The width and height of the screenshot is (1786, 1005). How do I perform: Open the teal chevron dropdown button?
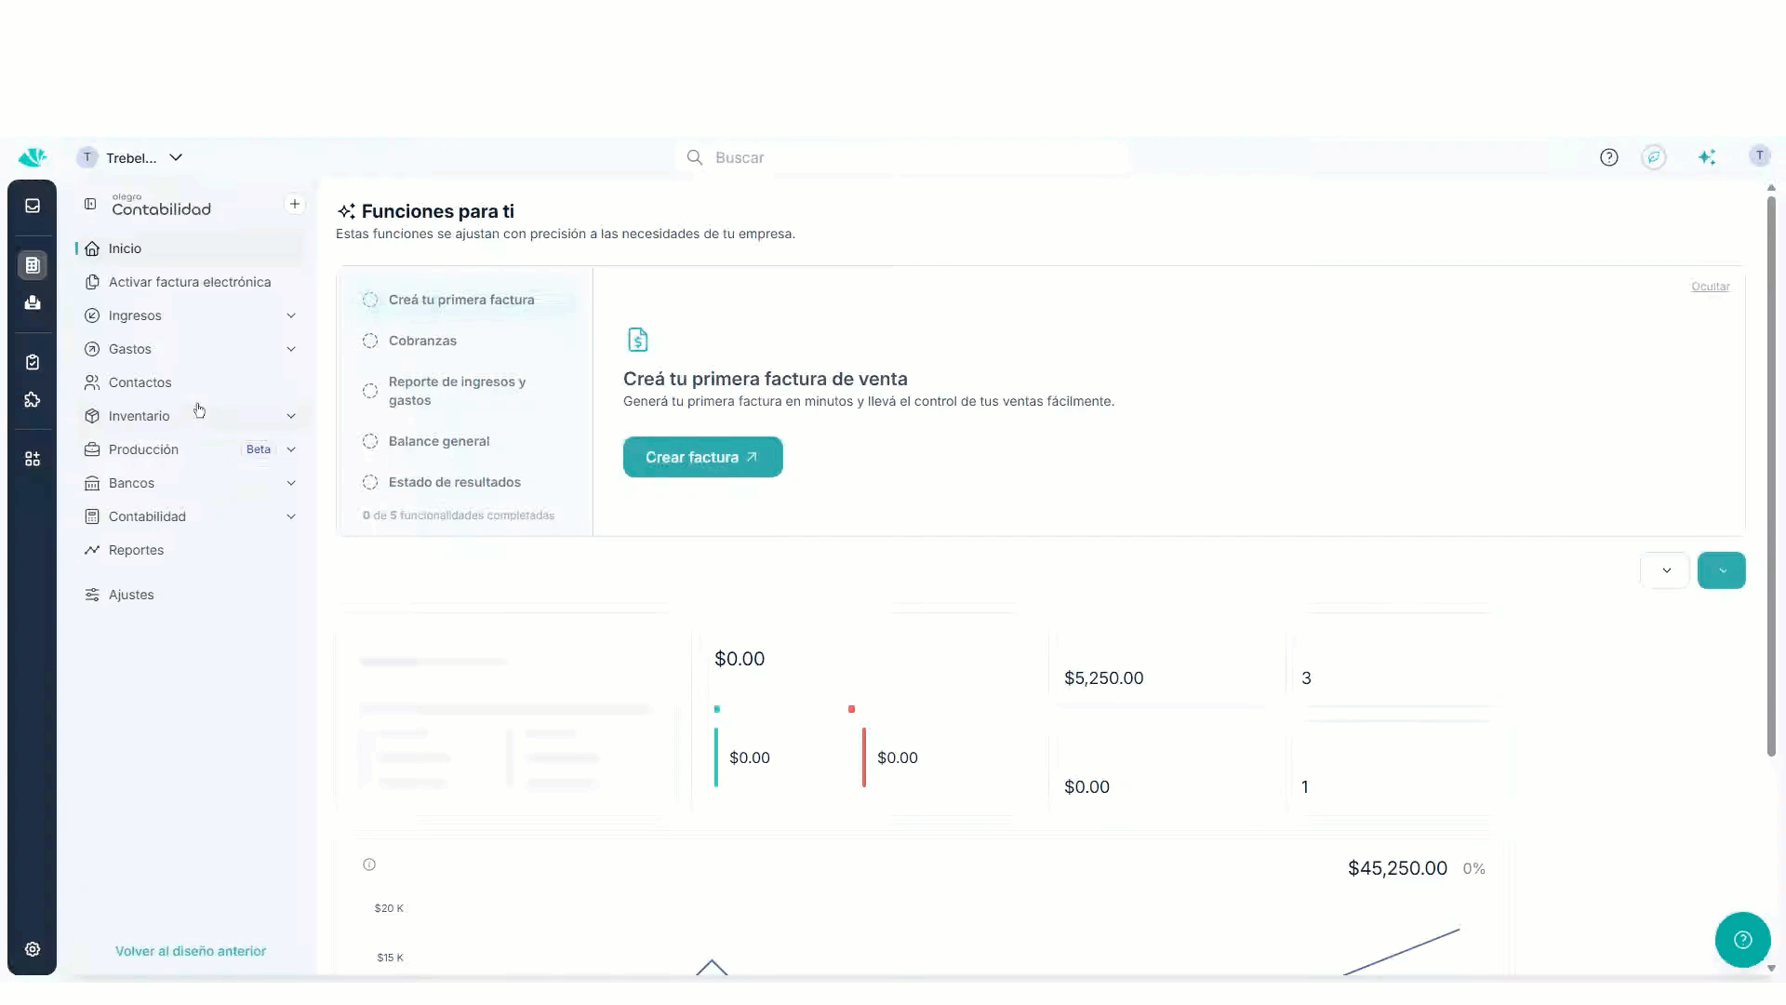pyautogui.click(x=1722, y=570)
